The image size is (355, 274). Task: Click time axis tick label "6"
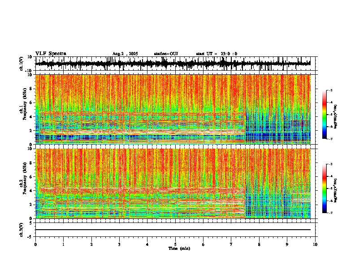203,244
